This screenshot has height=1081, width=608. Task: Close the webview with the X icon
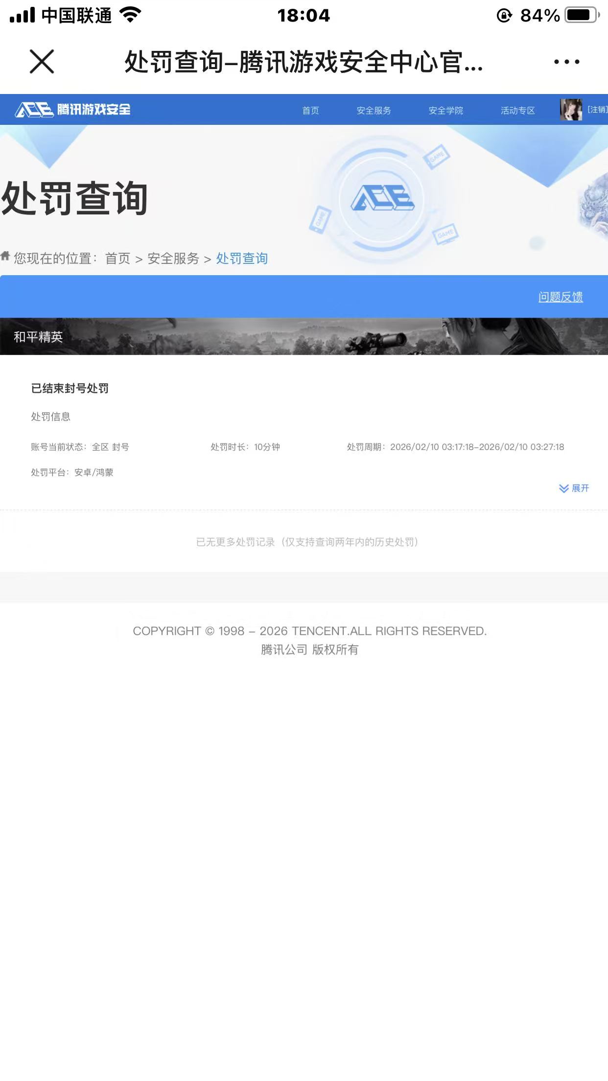click(x=42, y=62)
